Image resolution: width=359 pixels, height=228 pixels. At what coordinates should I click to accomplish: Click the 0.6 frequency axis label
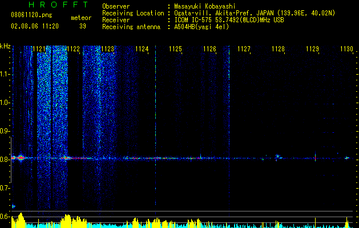[5, 217]
